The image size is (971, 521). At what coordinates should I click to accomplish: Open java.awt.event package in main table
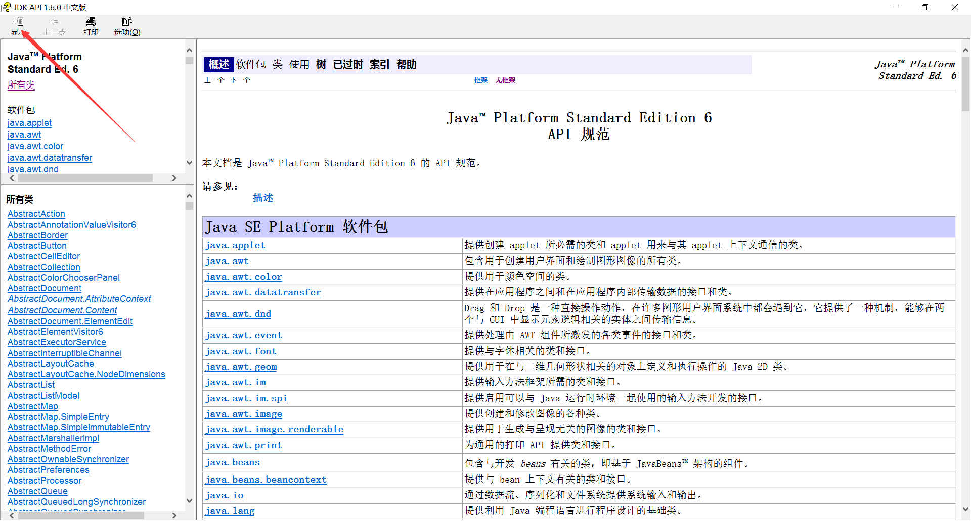(x=244, y=335)
